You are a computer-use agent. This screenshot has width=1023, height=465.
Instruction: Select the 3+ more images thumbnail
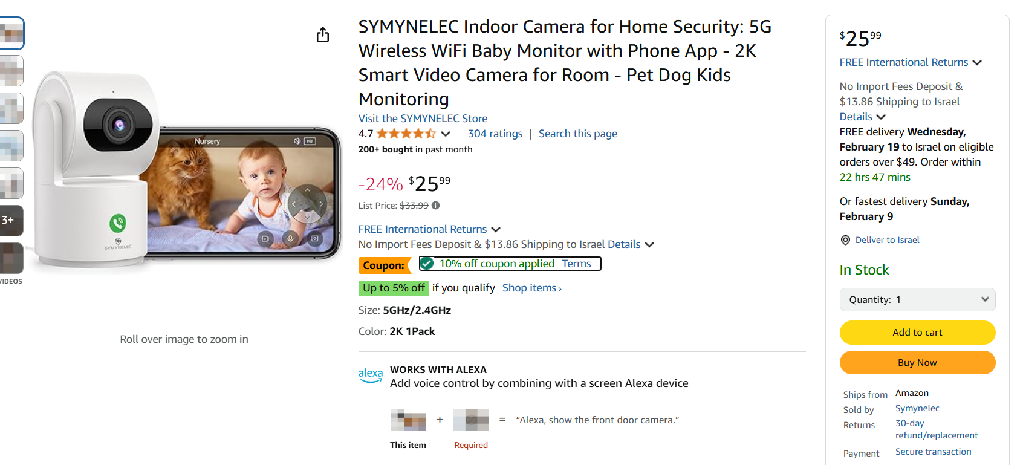tap(11, 220)
